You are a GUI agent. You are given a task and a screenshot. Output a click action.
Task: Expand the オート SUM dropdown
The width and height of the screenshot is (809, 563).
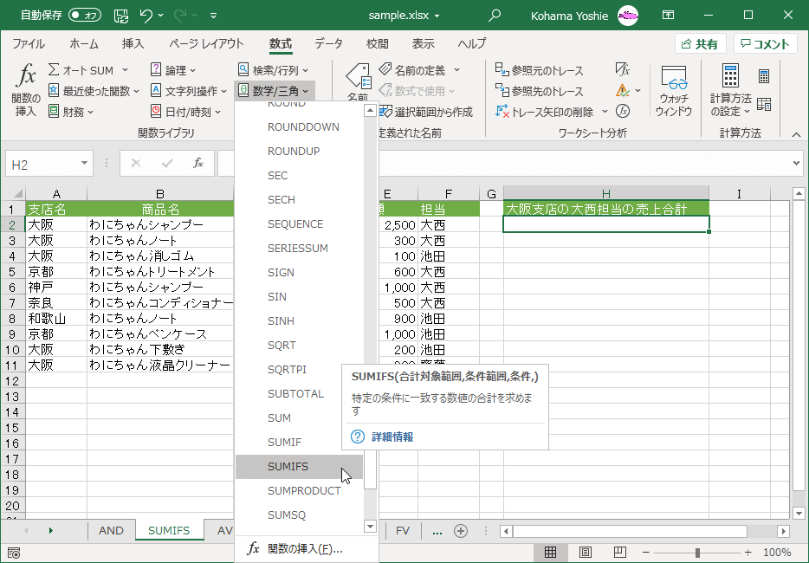125,70
